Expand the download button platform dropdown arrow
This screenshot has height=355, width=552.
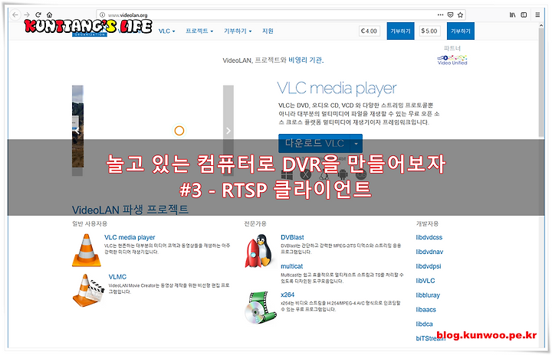(356, 143)
